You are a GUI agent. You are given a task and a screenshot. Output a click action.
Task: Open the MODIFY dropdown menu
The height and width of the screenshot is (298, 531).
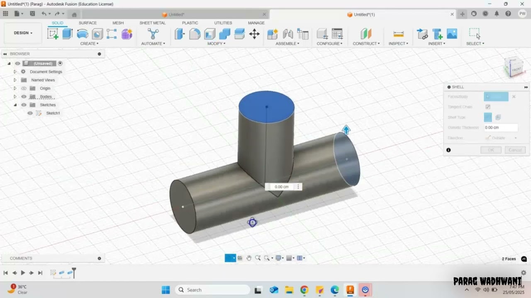point(217,43)
